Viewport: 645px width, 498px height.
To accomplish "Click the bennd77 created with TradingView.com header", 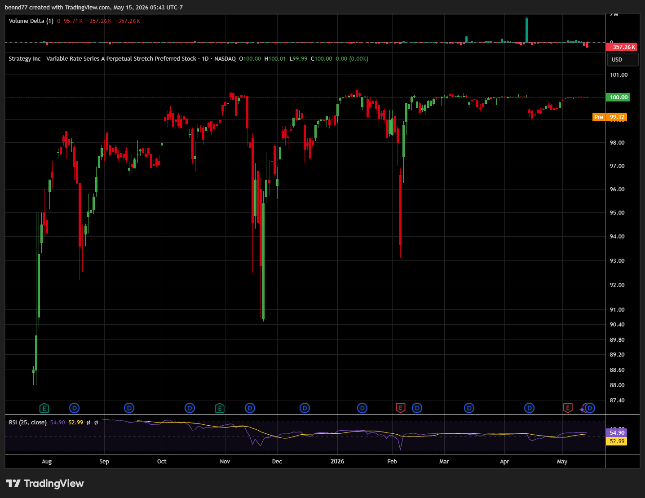I will pos(94,8).
